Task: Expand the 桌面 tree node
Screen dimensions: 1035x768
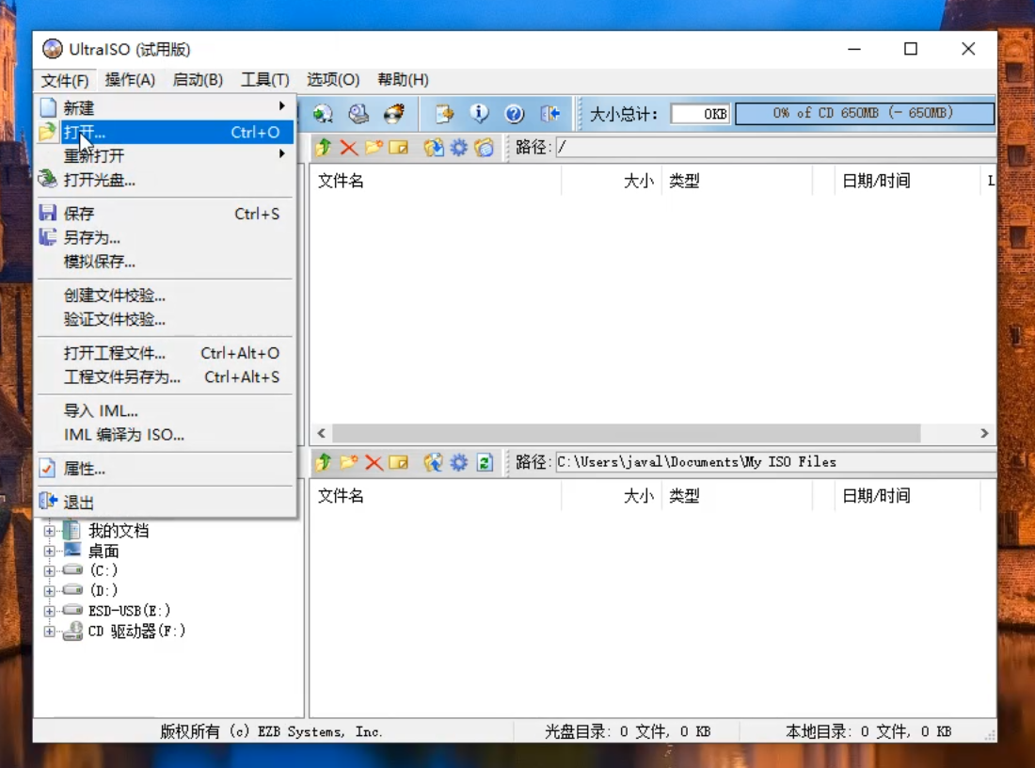Action: [x=50, y=551]
